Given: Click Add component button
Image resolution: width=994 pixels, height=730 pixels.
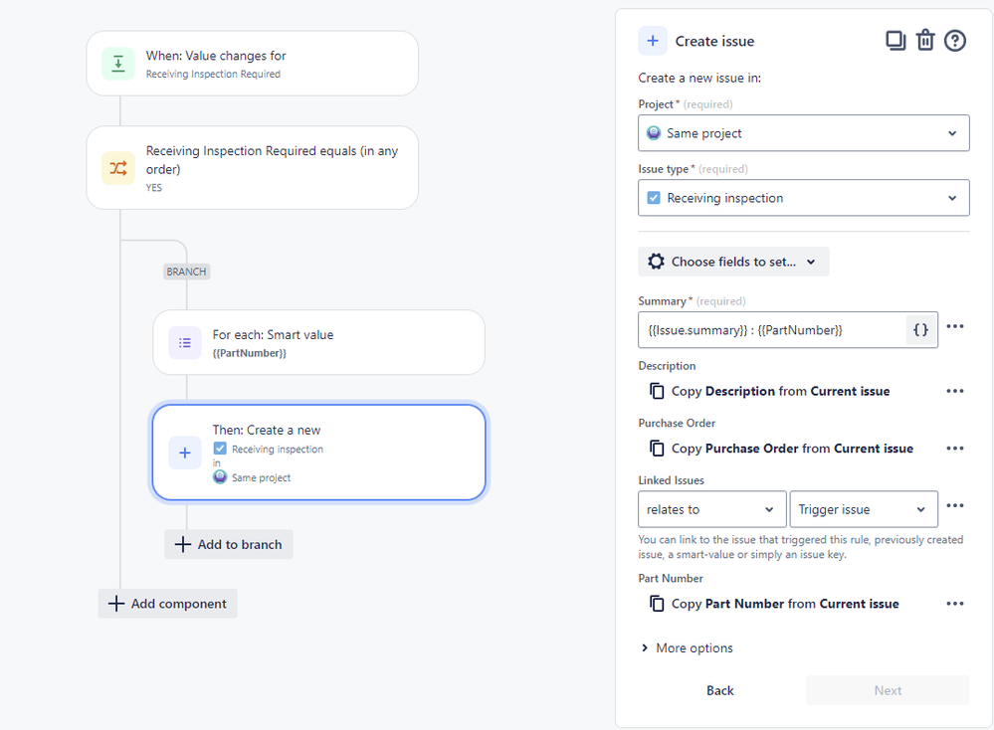Looking at the screenshot, I should pos(167,604).
